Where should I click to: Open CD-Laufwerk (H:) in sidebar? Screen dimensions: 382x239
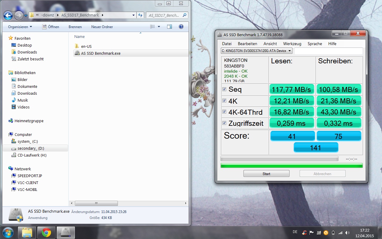pos(32,155)
